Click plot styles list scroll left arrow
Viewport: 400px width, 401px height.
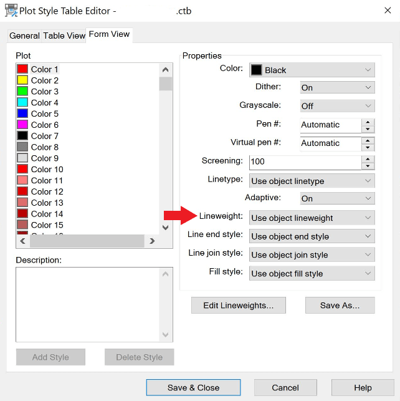[22, 241]
